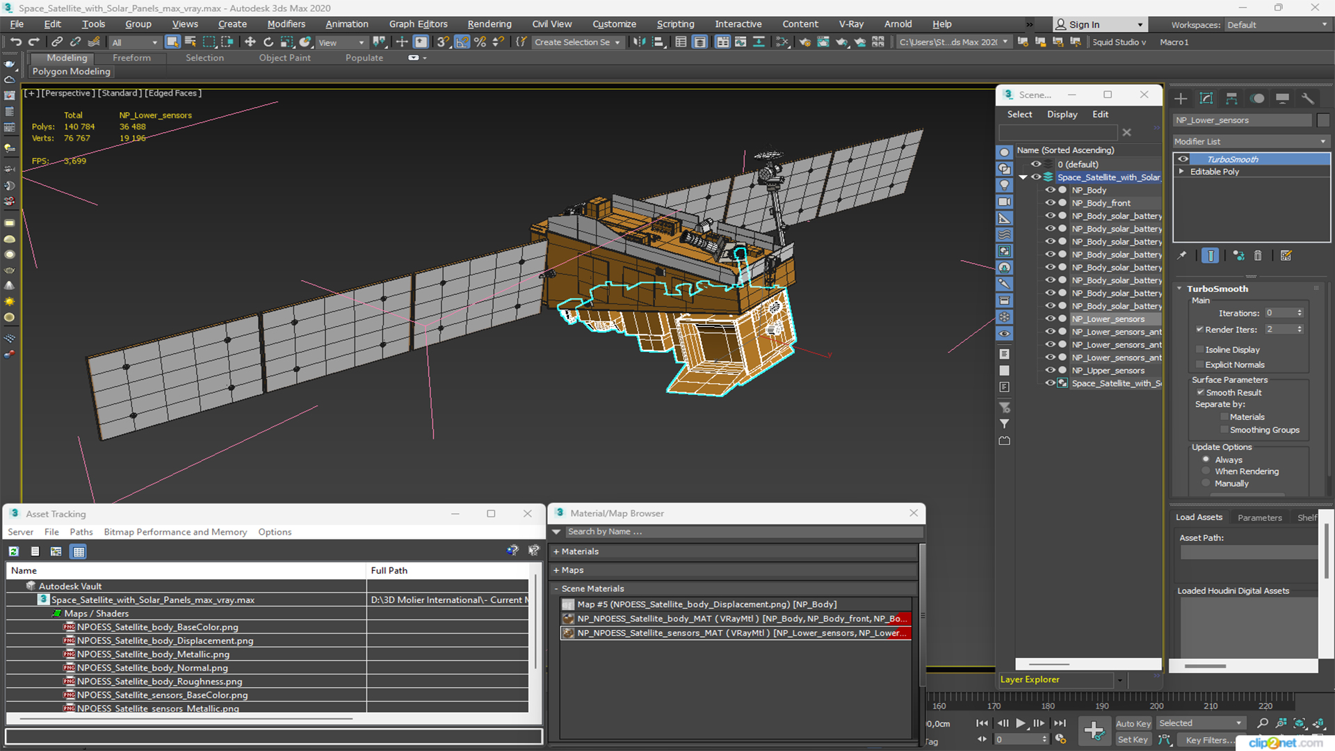The height and width of the screenshot is (751, 1335).
Task: Click Remove modifier trash icon
Action: click(x=1258, y=255)
